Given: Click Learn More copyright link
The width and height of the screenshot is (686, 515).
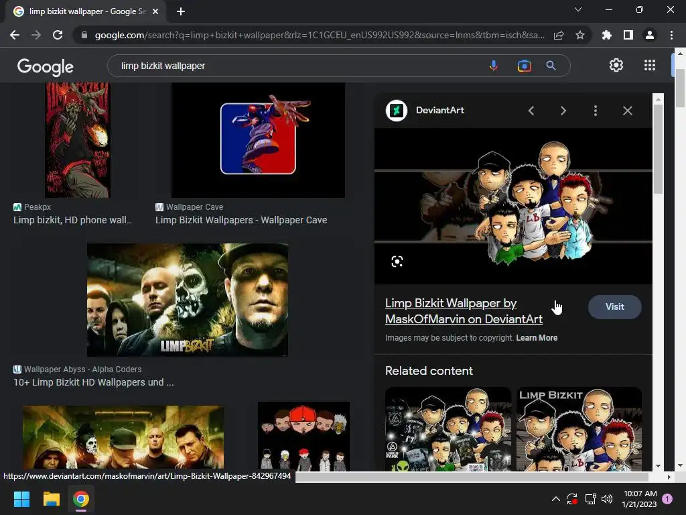Looking at the screenshot, I should tap(537, 338).
